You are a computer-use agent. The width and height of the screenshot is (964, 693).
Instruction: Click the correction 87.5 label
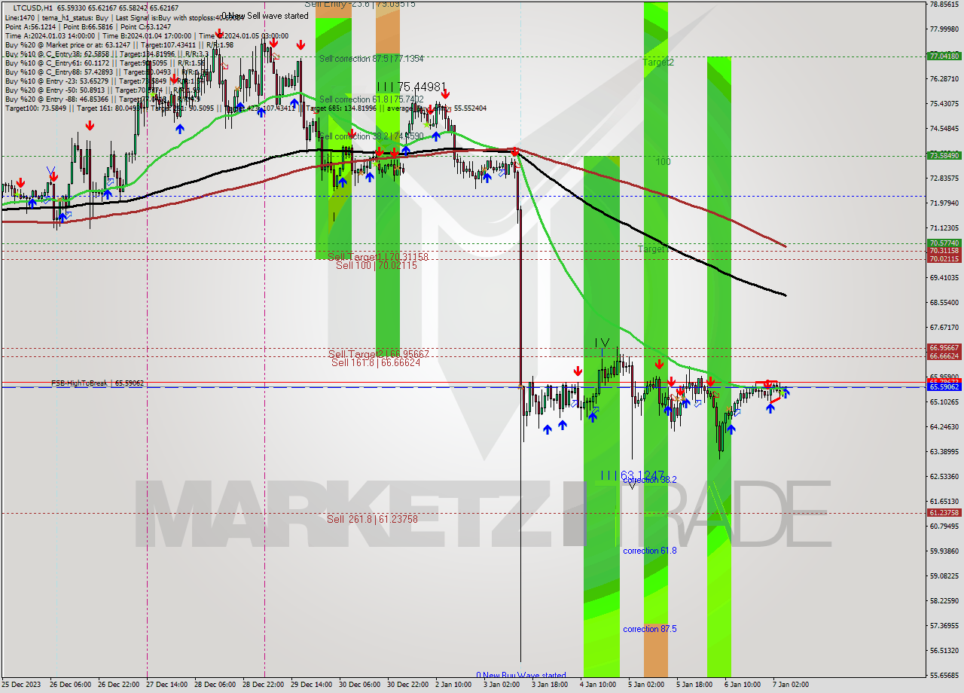[x=649, y=628]
